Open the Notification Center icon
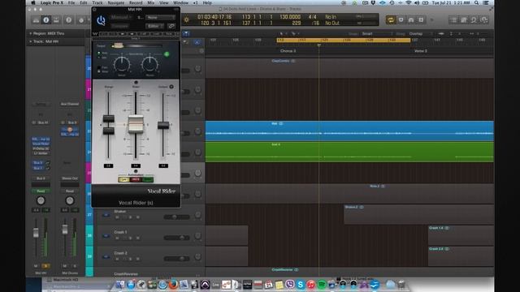 tap(486, 2)
